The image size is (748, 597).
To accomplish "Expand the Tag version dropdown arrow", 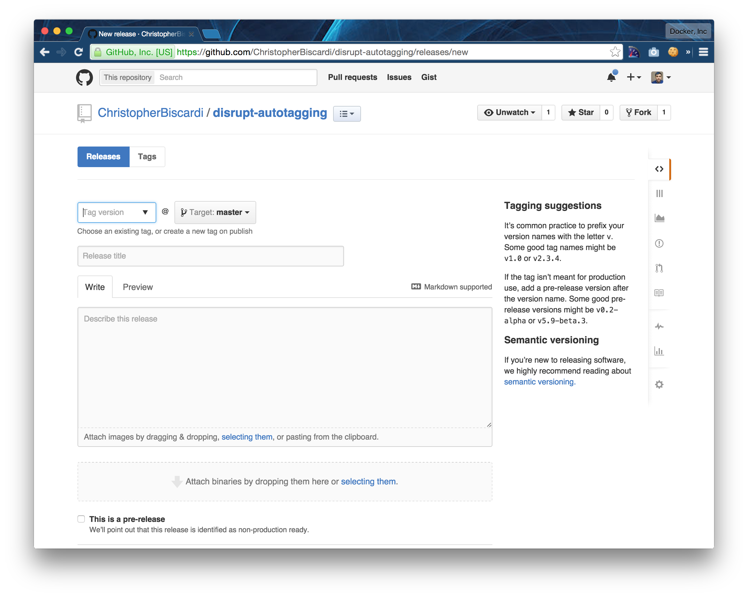I will tap(145, 212).
